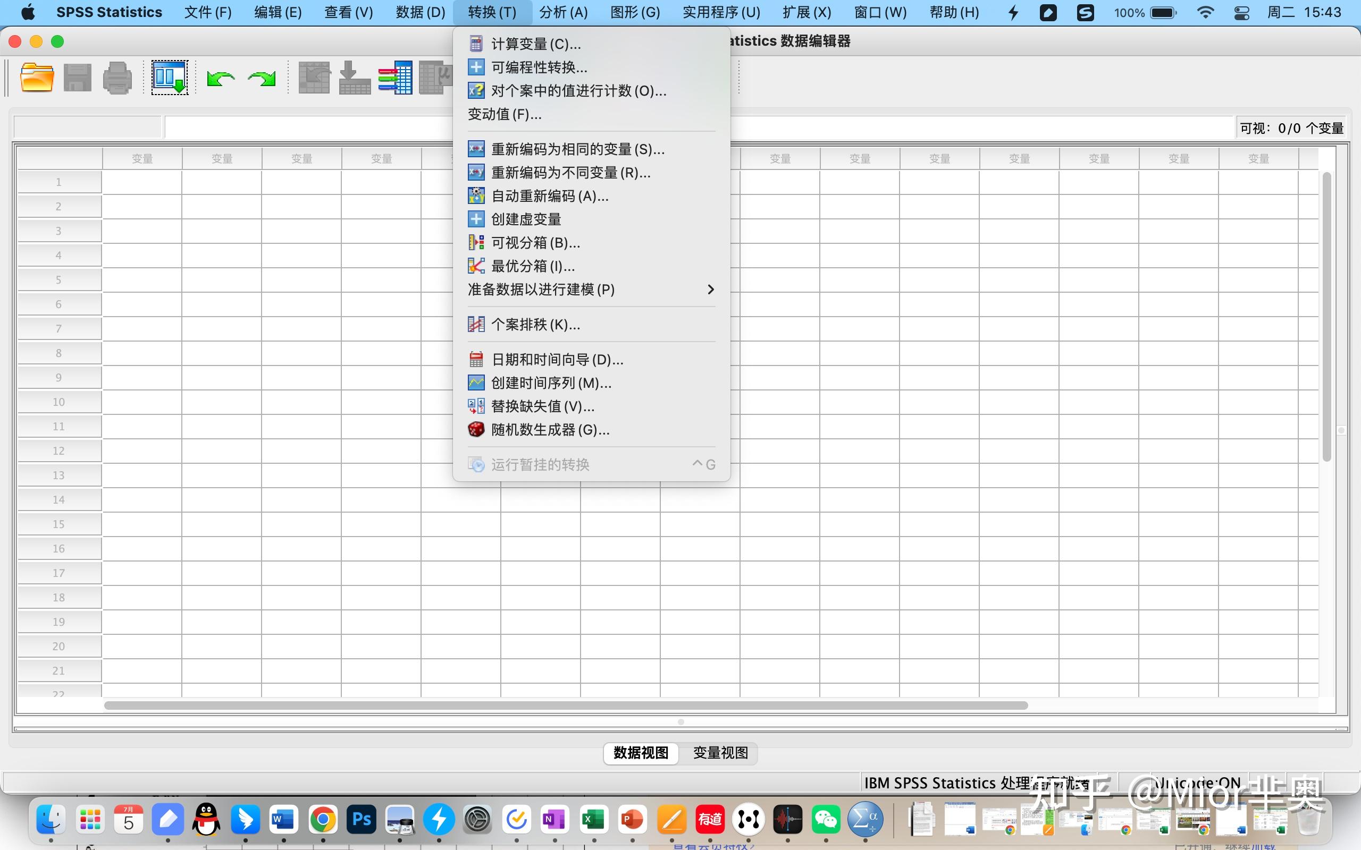1361x850 pixels.
Task: Select 个案排秩 (K)... menu item
Action: click(591, 325)
